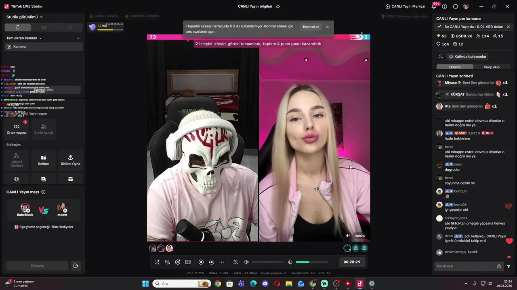Select denzi 'dogrudur' chat message

click(x=452, y=170)
